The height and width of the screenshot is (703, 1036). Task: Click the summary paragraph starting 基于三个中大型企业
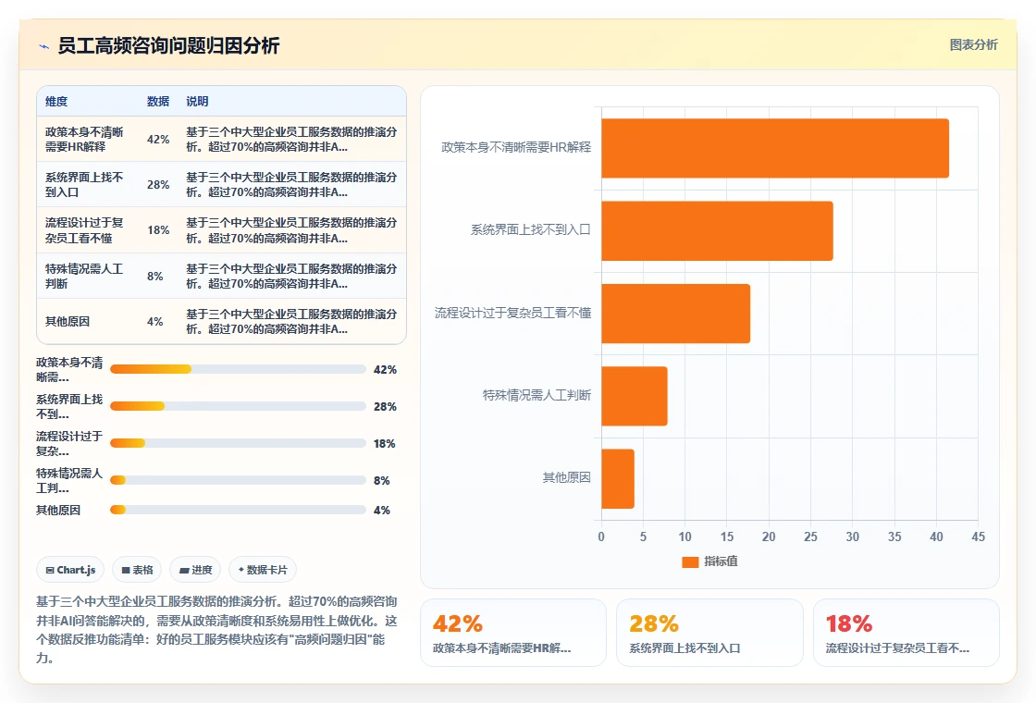[x=217, y=630]
